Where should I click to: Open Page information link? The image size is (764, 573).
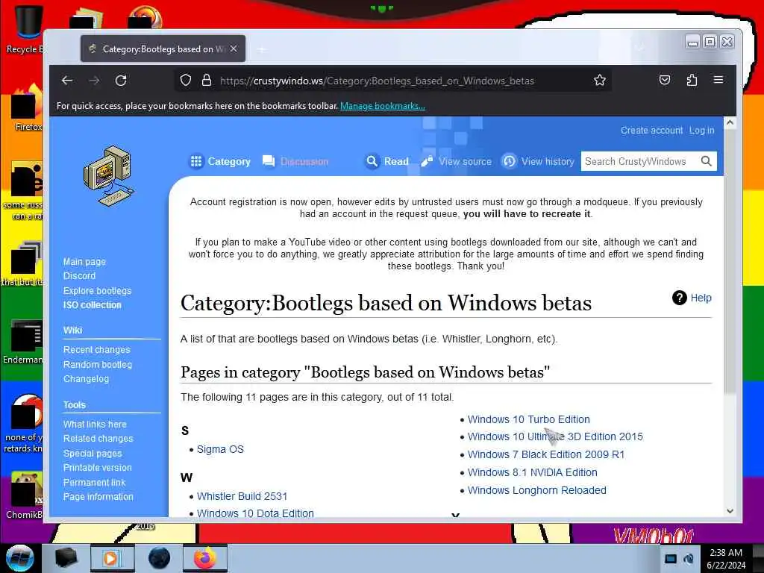[x=98, y=496]
